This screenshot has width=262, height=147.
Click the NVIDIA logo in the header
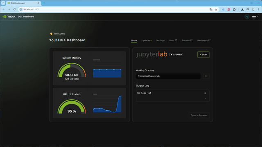point(9,16)
